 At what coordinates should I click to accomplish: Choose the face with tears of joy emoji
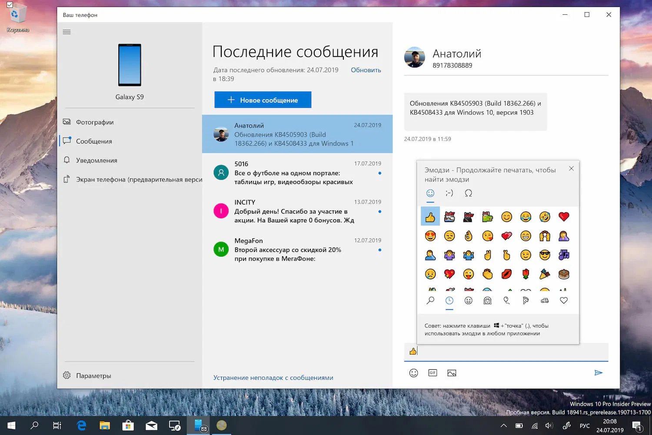tap(526, 217)
